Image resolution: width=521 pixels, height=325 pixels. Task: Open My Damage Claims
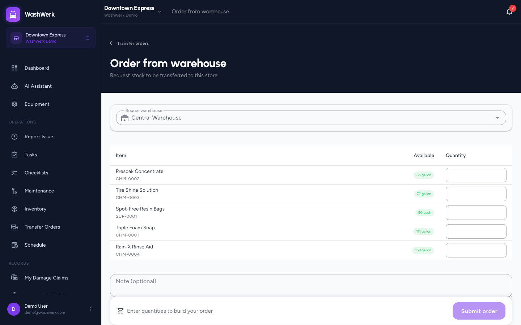click(51, 278)
